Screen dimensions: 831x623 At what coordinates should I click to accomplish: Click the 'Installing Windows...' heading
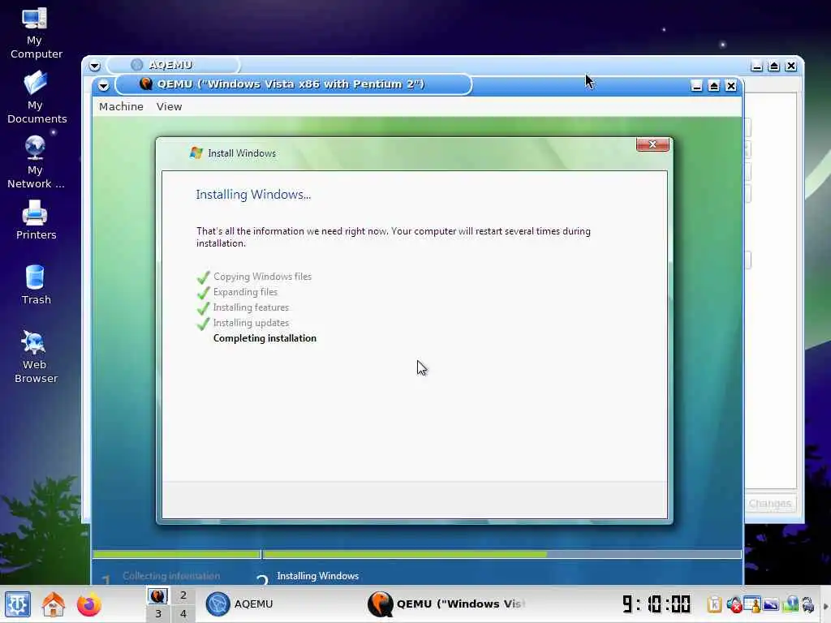pos(253,195)
